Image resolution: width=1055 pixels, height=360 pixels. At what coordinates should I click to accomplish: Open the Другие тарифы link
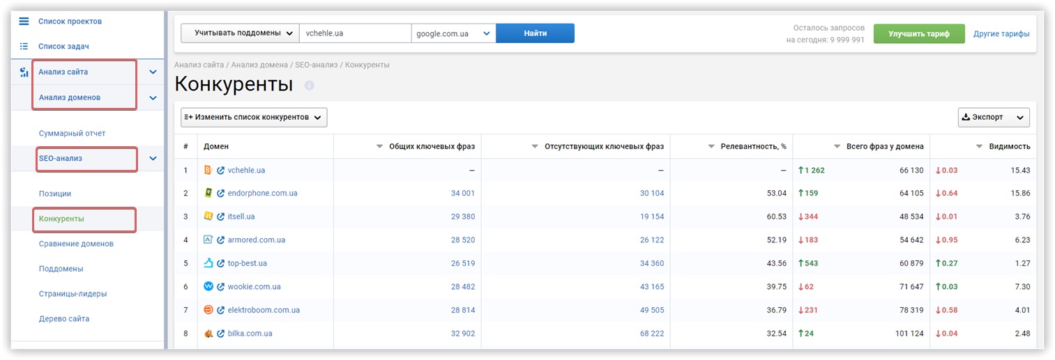[x=1001, y=33]
